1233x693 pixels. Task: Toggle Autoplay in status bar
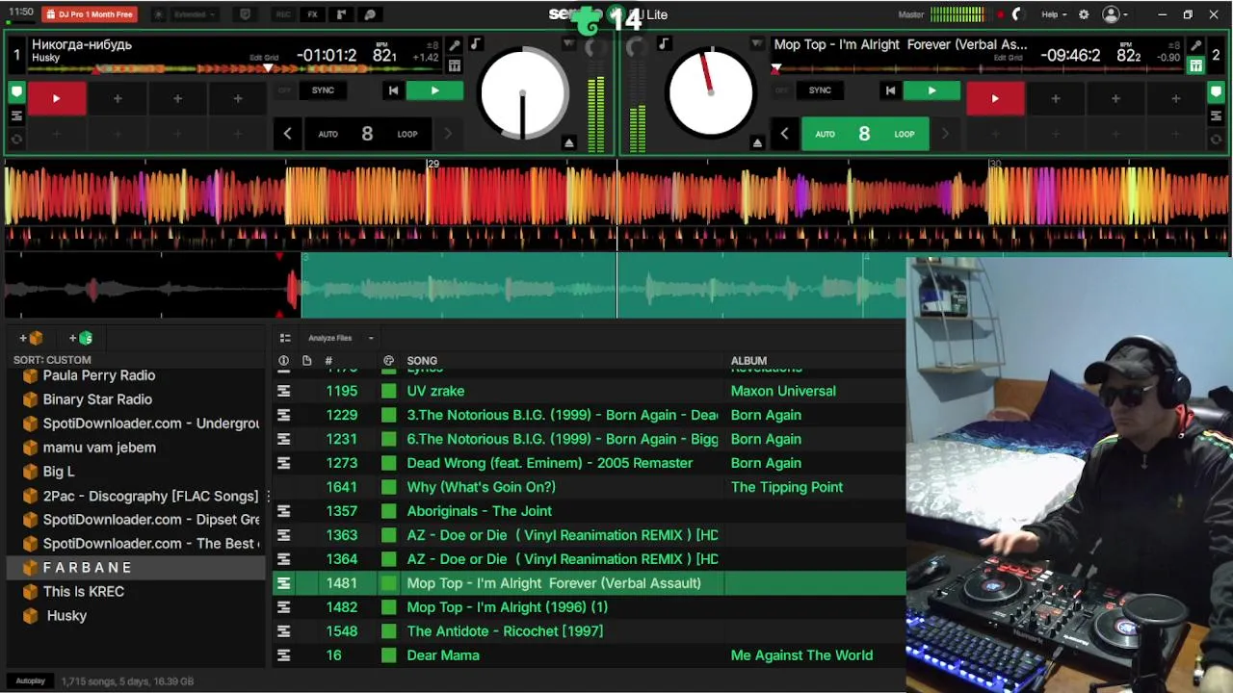30,681
